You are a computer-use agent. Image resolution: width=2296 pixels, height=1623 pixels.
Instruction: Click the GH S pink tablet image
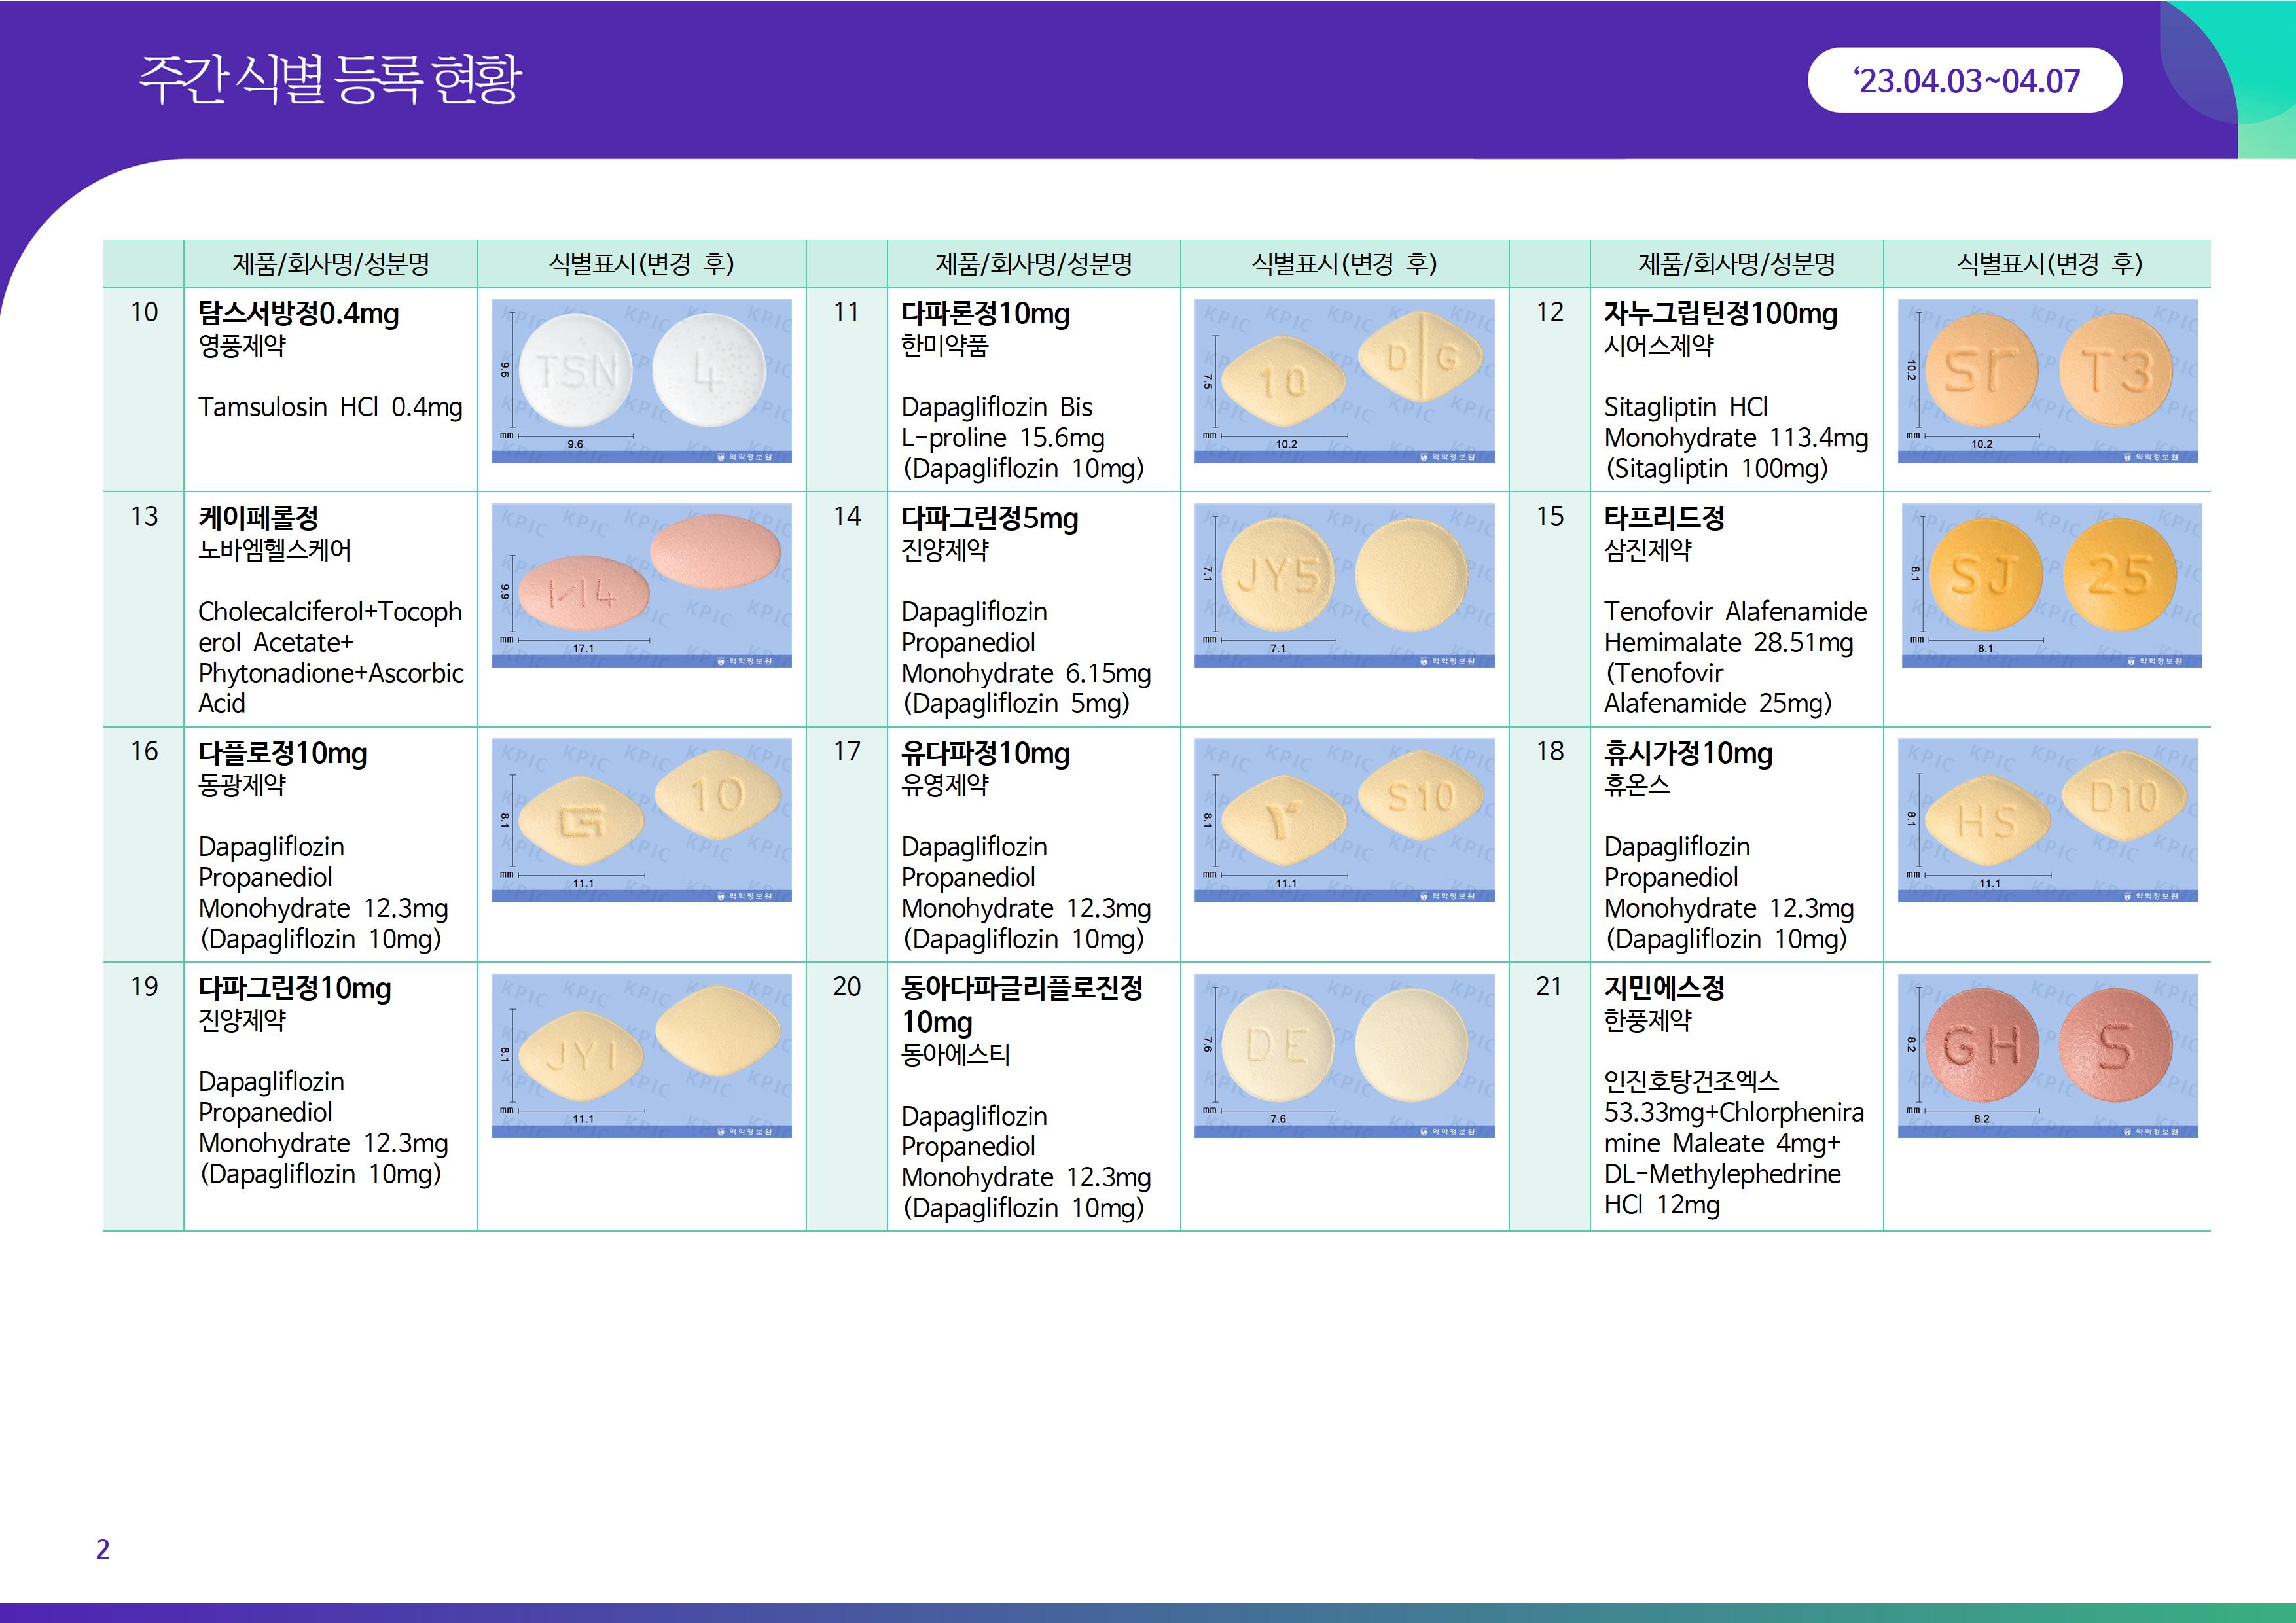2047,1055
